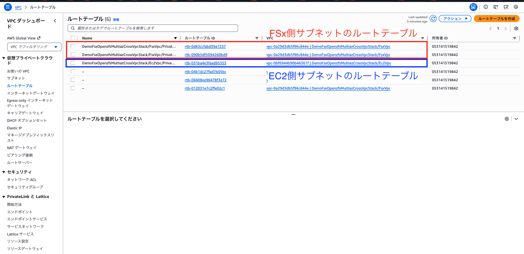This screenshot has height=254, width=524.
Task: Refresh the route table list
Action: coord(433,18)
